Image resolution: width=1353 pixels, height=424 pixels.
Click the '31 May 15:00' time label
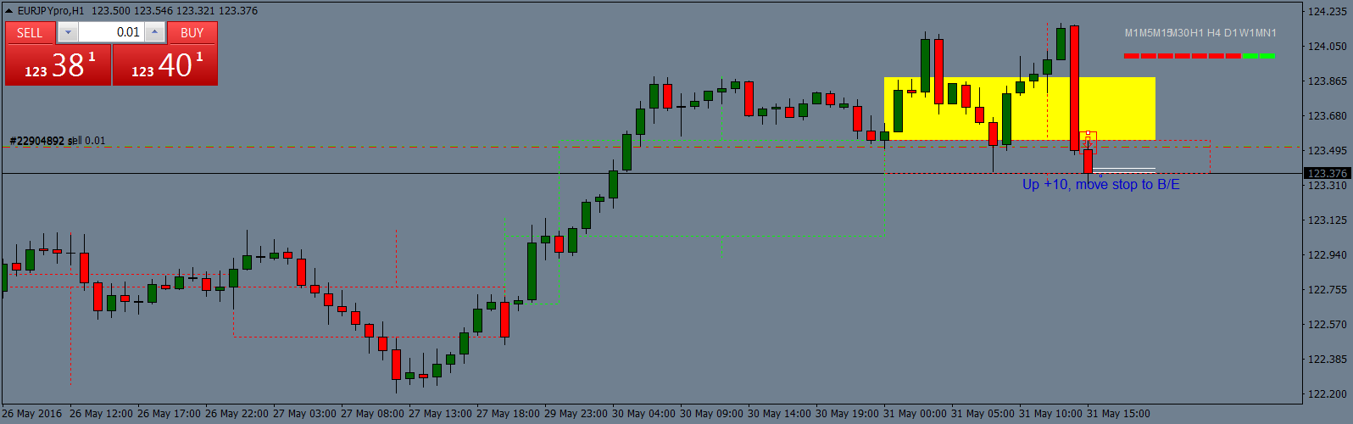(1118, 414)
